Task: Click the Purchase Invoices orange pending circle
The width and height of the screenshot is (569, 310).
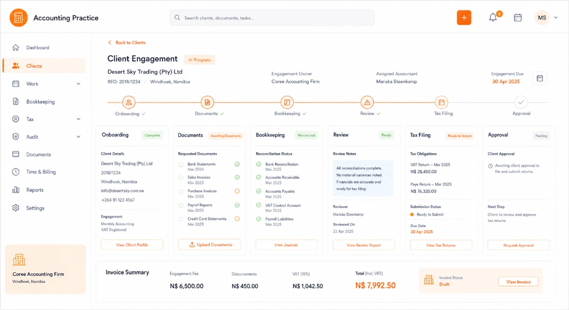Action: point(237,191)
